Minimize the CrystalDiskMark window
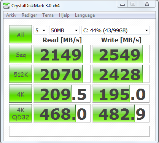 point(122,4)
